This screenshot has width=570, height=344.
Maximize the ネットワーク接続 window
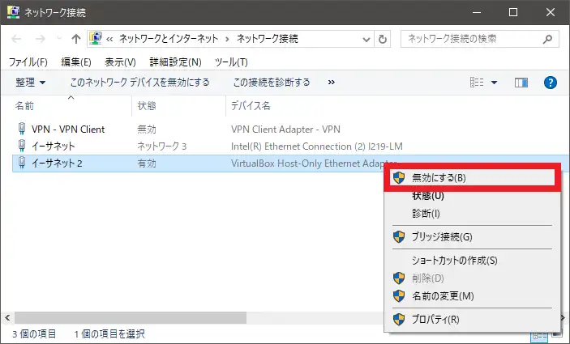[x=513, y=12]
